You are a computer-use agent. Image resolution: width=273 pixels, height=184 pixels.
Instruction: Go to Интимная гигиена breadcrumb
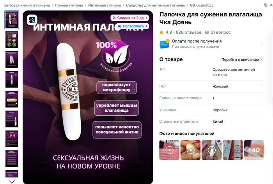tap(105, 5)
